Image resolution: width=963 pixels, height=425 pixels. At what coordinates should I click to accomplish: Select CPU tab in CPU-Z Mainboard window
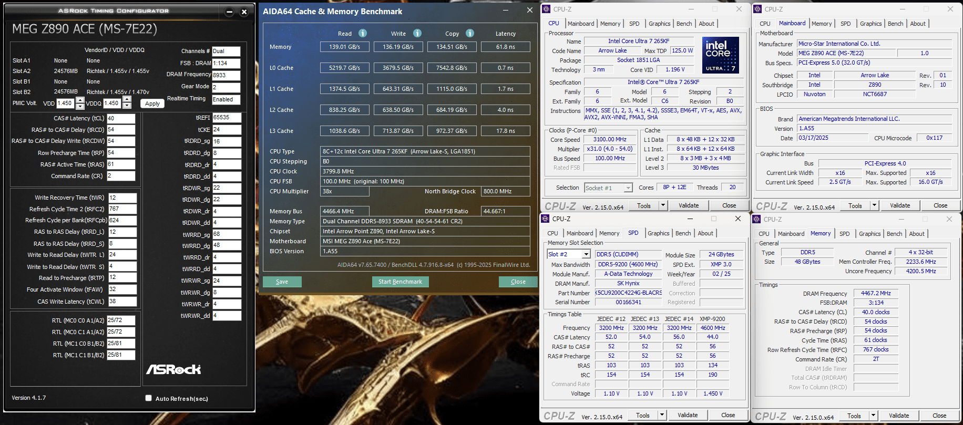765,24
